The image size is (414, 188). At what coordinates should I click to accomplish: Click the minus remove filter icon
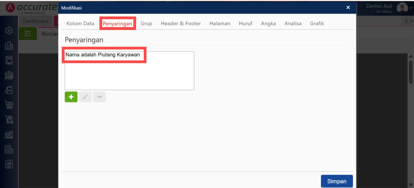click(x=99, y=97)
